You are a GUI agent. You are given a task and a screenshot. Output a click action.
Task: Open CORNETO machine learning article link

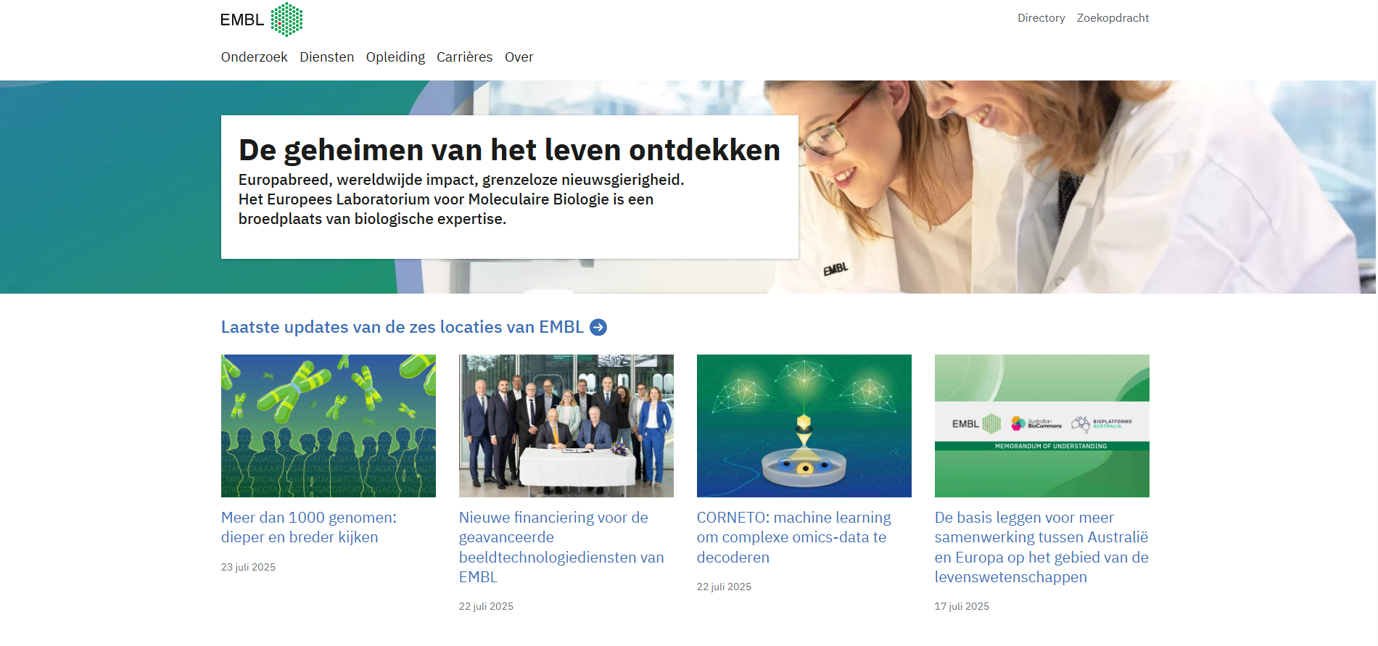(794, 537)
